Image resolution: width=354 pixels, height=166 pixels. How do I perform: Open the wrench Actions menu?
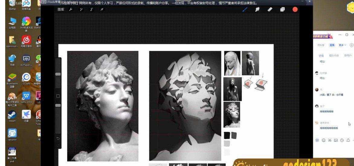[x=71, y=9]
